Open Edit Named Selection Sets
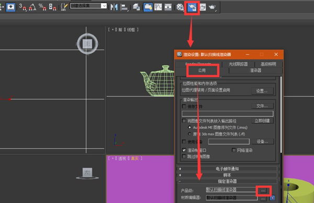This screenshot has height=203, width=314. click(64, 7)
